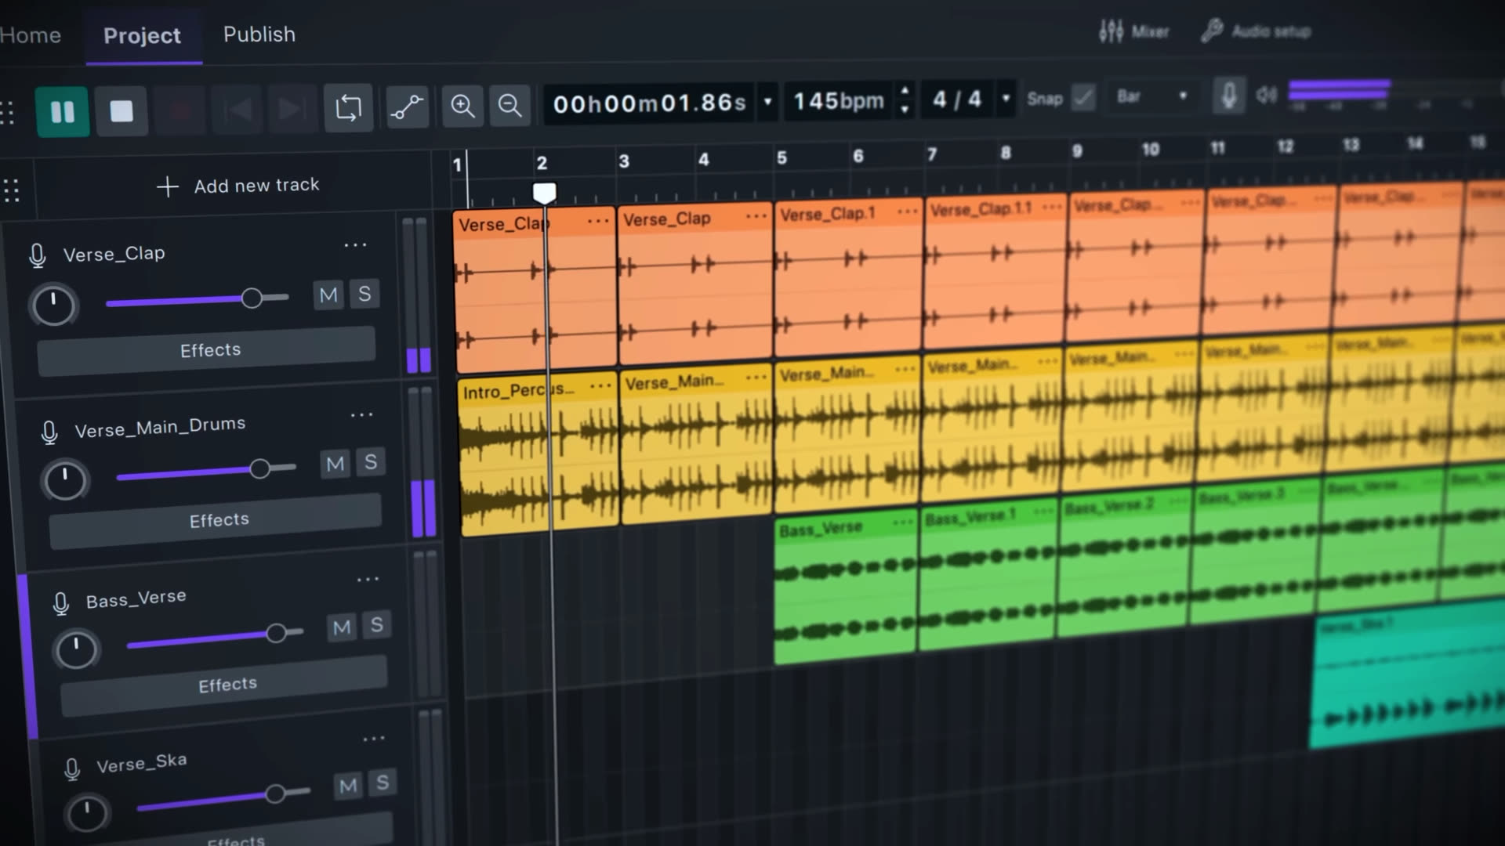Click the record button in the transport bar

click(x=180, y=111)
